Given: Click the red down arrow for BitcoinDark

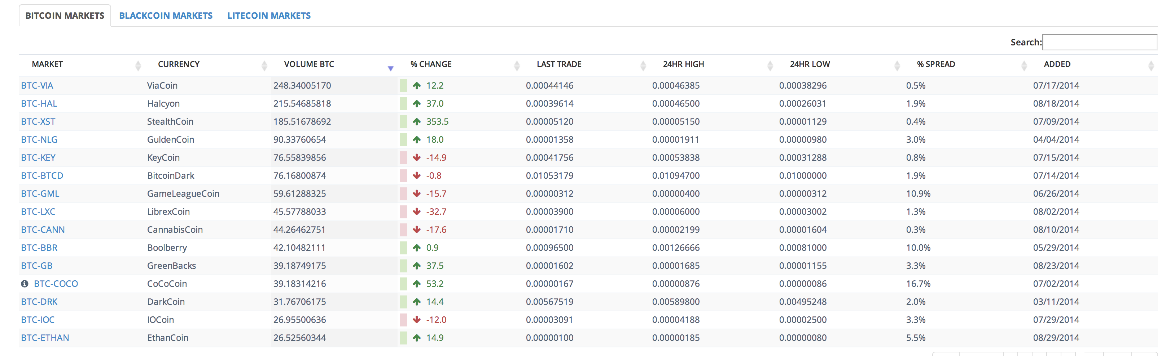Looking at the screenshot, I should 417,175.
